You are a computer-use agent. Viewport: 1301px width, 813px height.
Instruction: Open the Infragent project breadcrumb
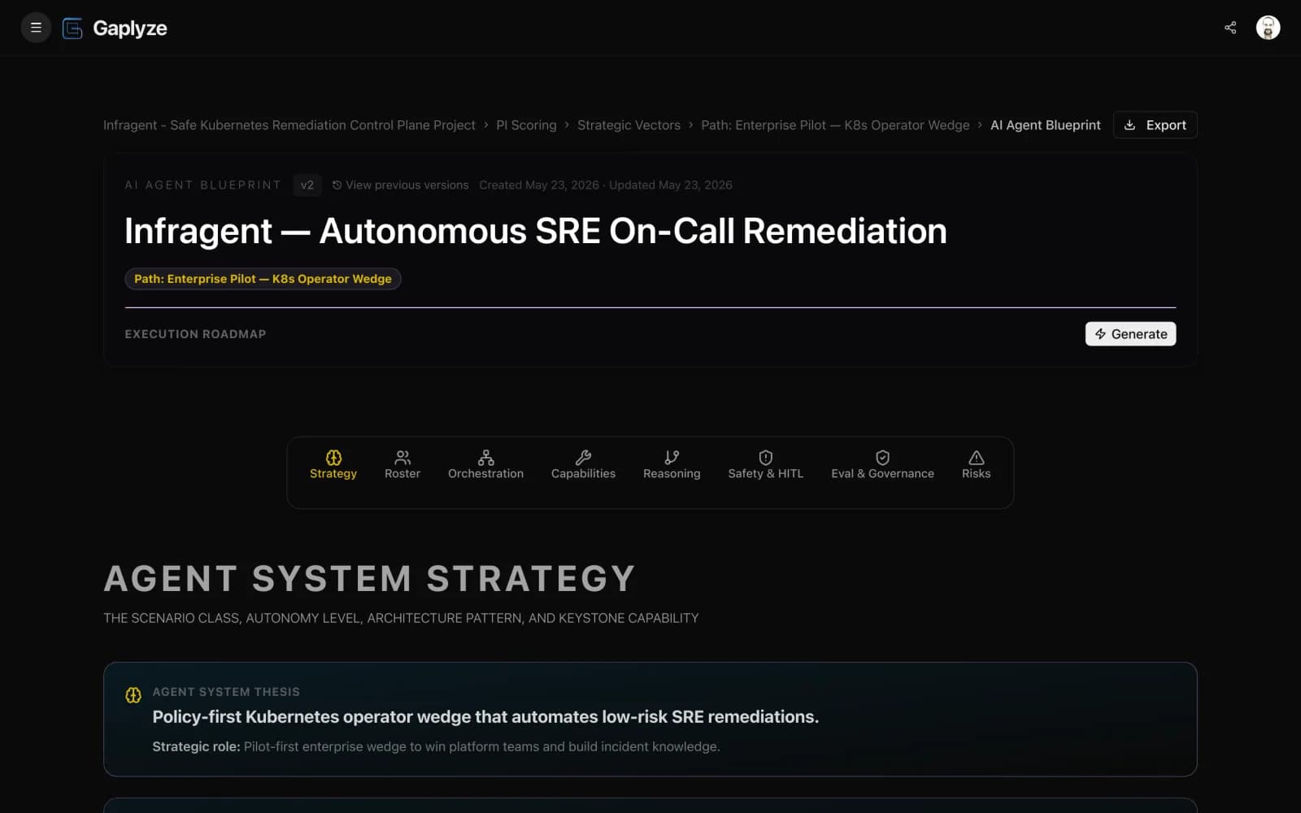click(x=289, y=125)
